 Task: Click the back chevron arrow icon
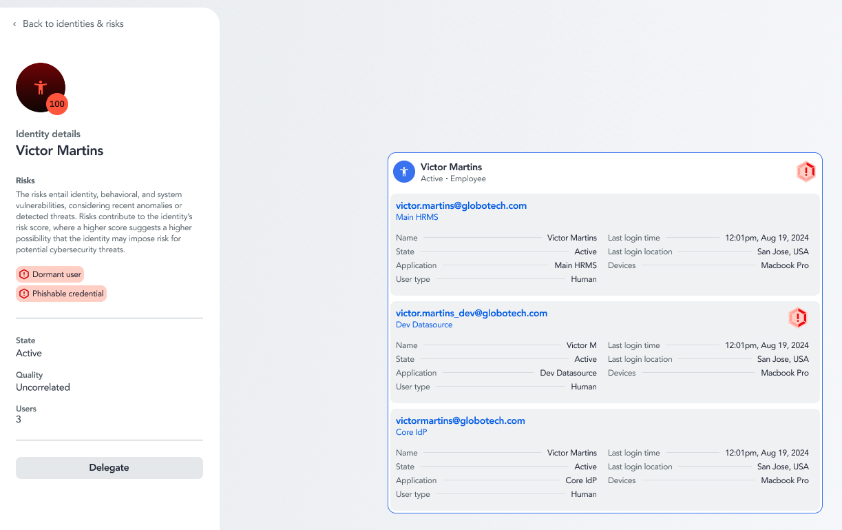[x=14, y=24]
